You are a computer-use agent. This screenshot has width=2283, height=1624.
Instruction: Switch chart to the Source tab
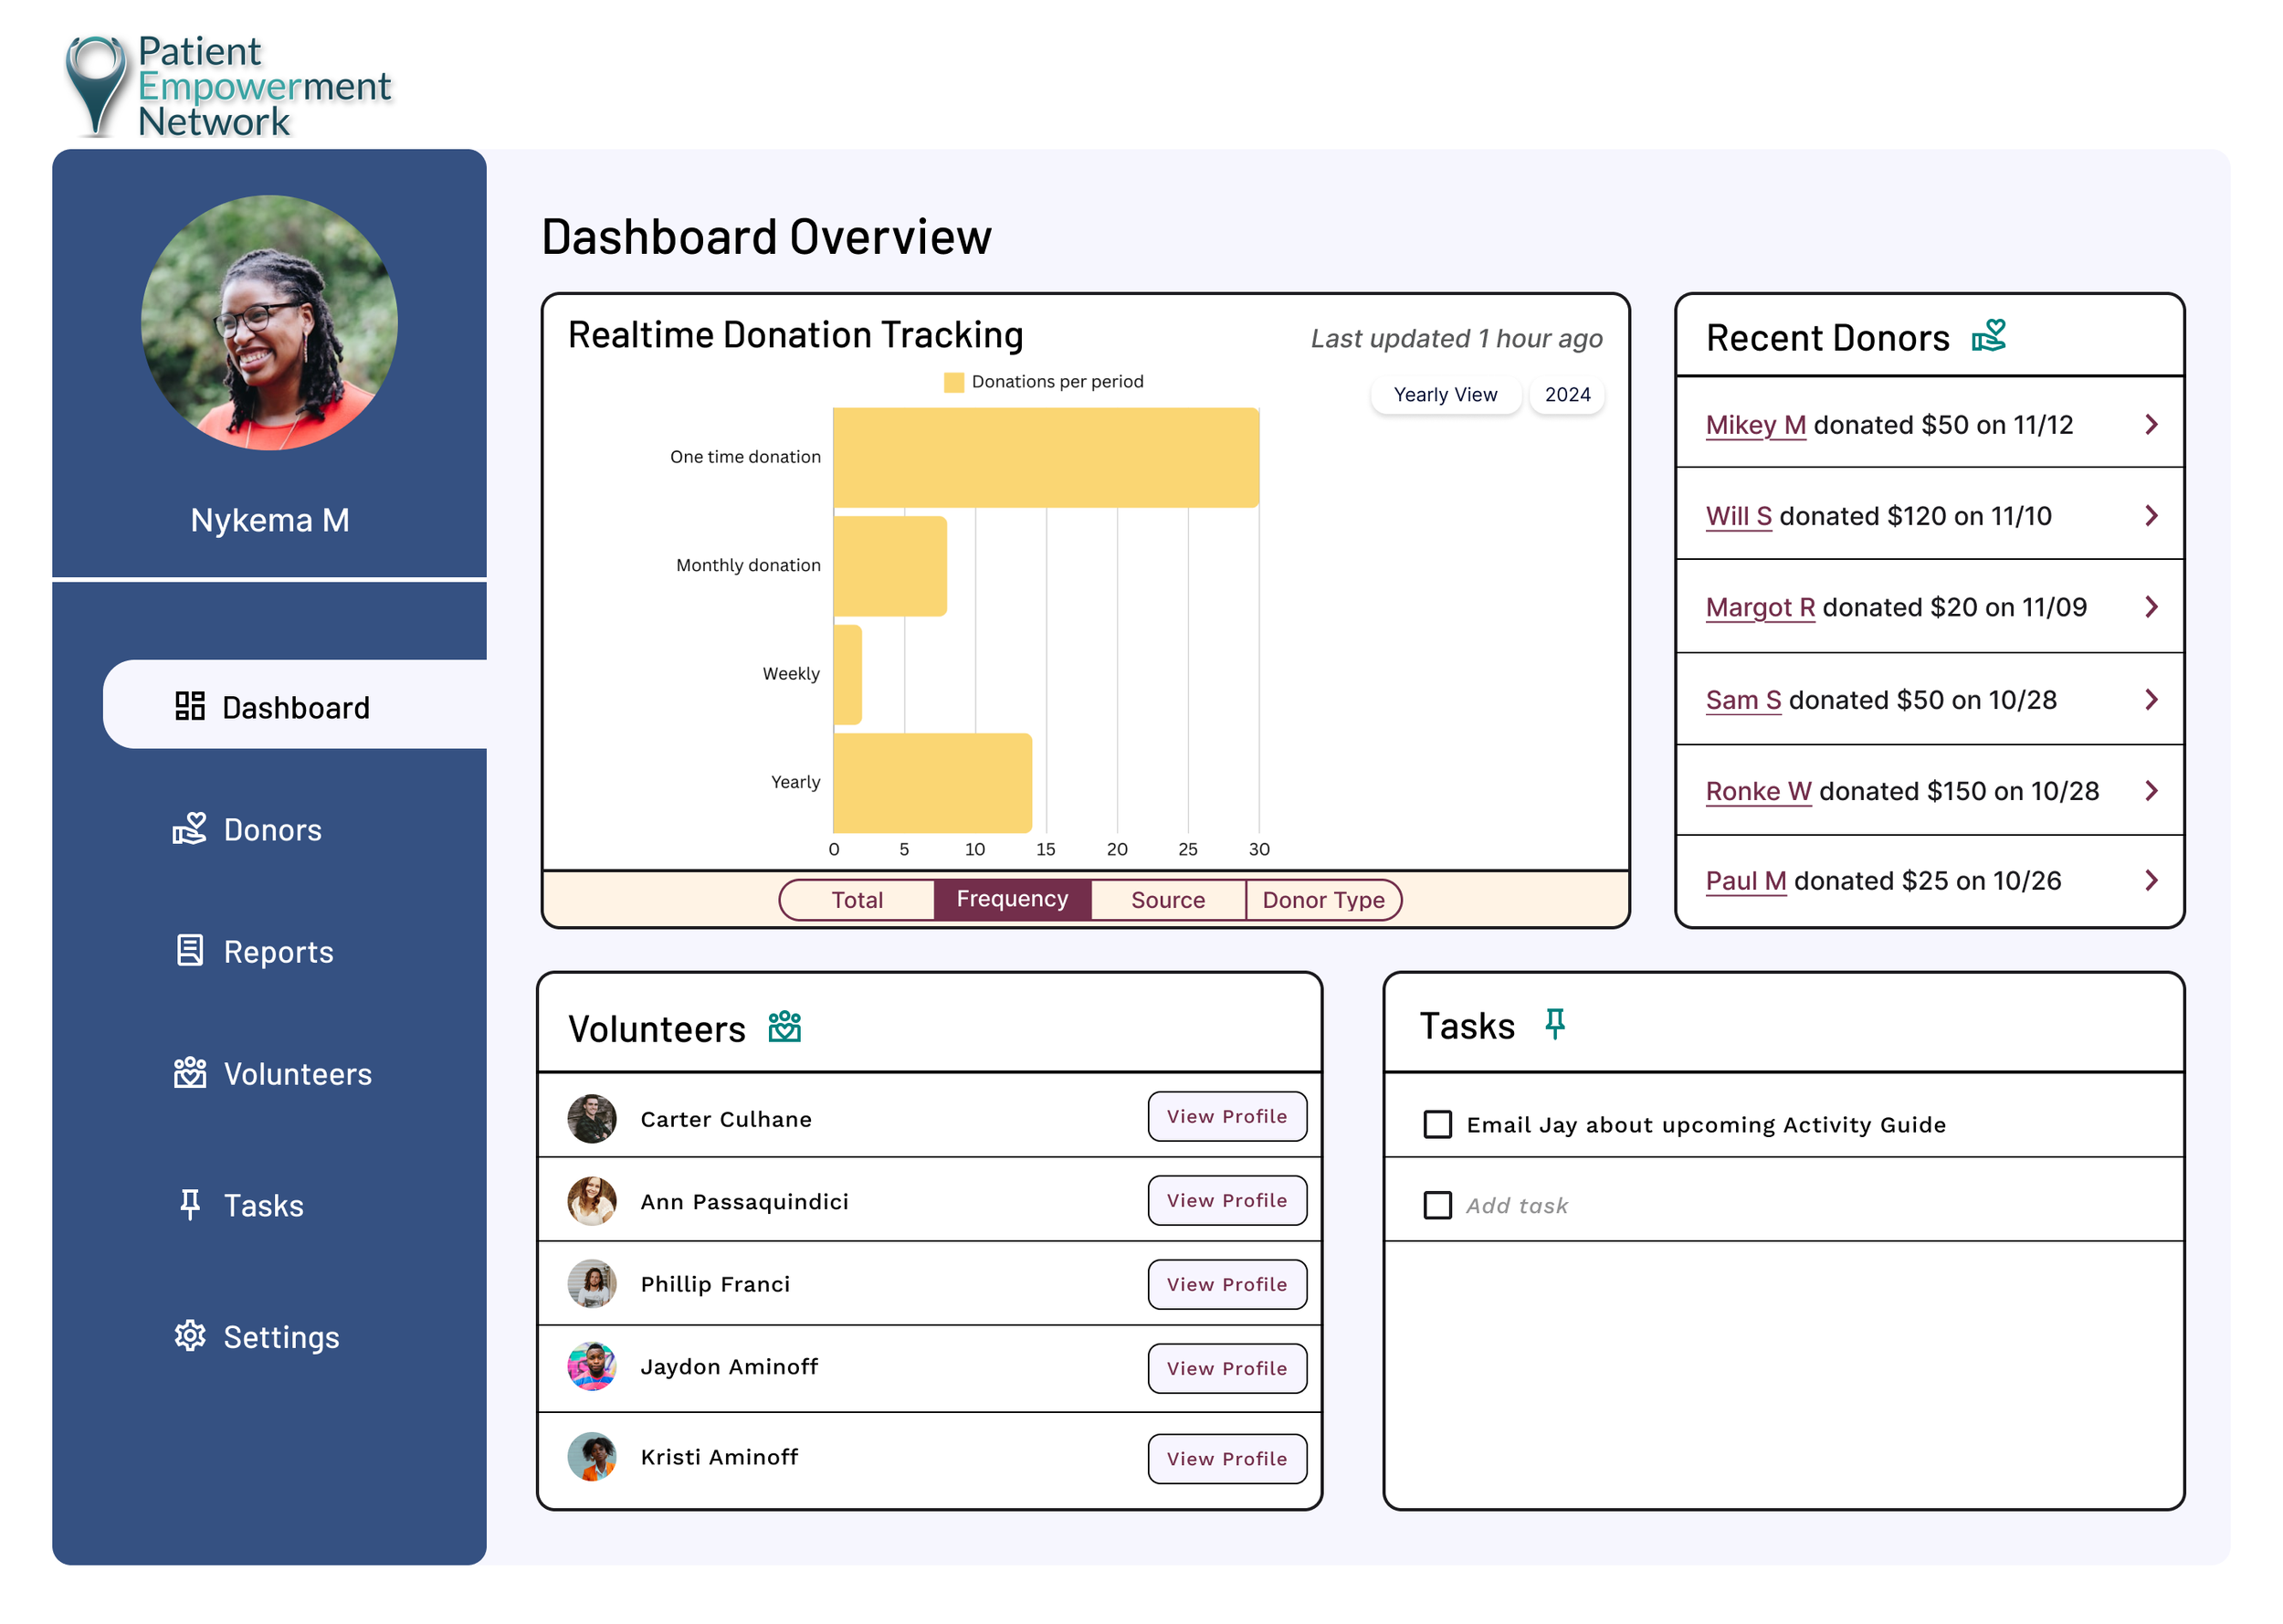tap(1167, 900)
